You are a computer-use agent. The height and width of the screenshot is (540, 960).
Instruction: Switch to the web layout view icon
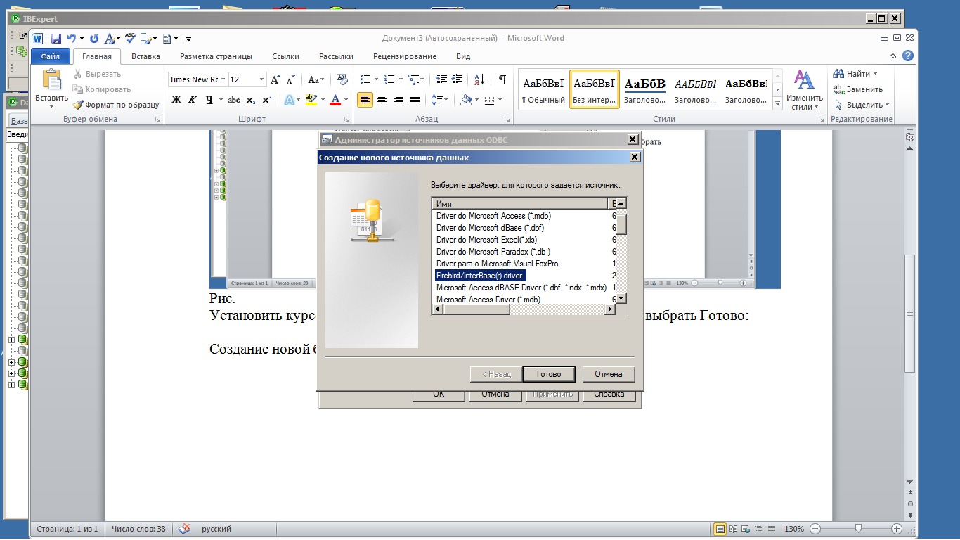tap(746, 529)
